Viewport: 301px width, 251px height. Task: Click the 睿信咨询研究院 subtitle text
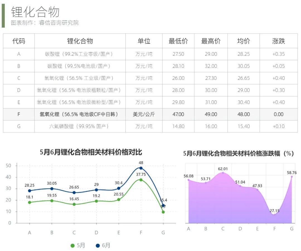click(x=59, y=23)
